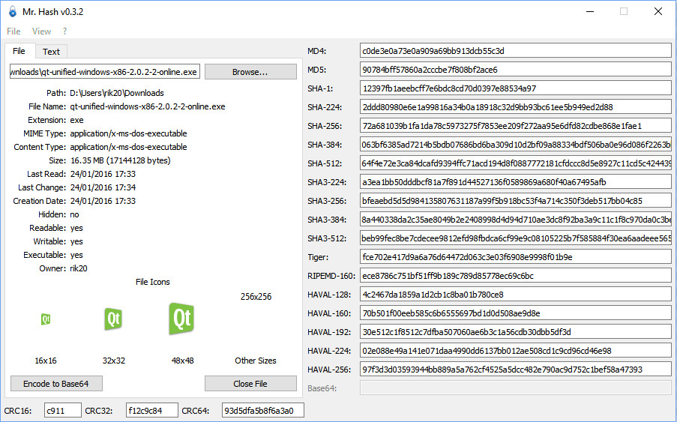Click the SHA3-256 hash field

coord(516,201)
